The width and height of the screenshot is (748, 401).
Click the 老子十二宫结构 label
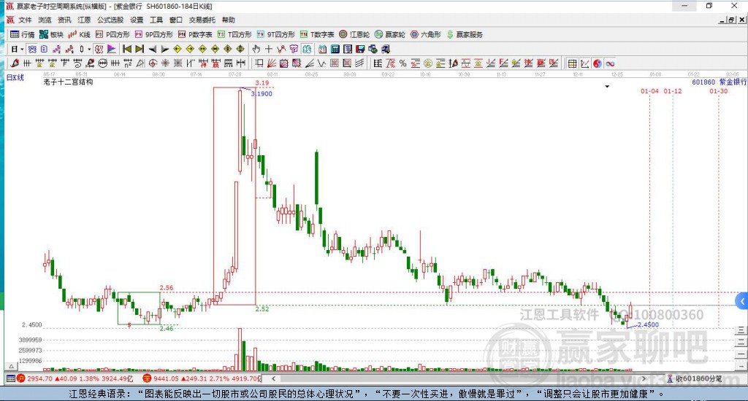click(68, 82)
